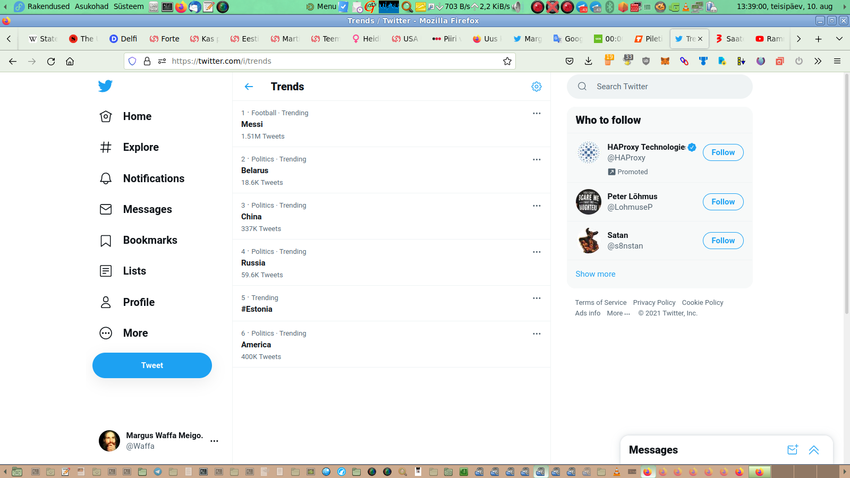Viewport: 850px width, 478px height.
Task: Open more options for Messi trend
Action: tap(537, 113)
